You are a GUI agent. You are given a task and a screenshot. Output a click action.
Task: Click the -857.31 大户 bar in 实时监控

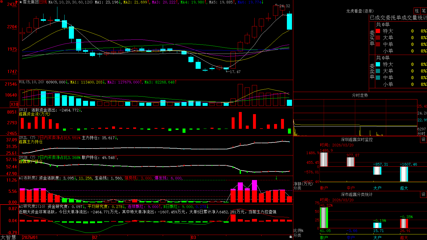tap(377, 171)
